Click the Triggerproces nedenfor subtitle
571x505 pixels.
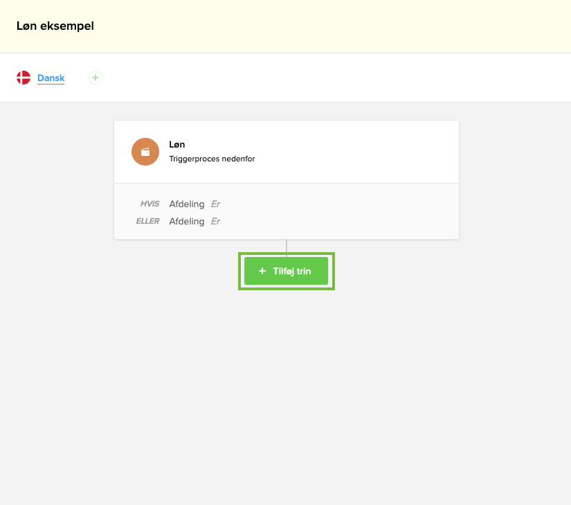pyautogui.click(x=212, y=159)
